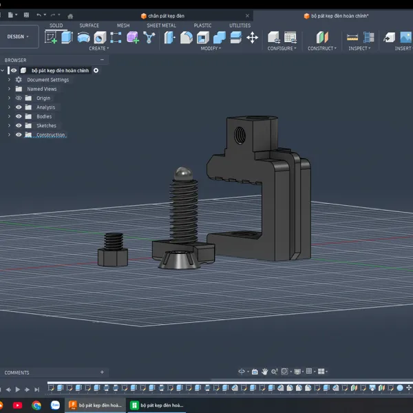This screenshot has width=413, height=413.
Task: Click the Orbit navigation tool
Action: tap(242, 372)
